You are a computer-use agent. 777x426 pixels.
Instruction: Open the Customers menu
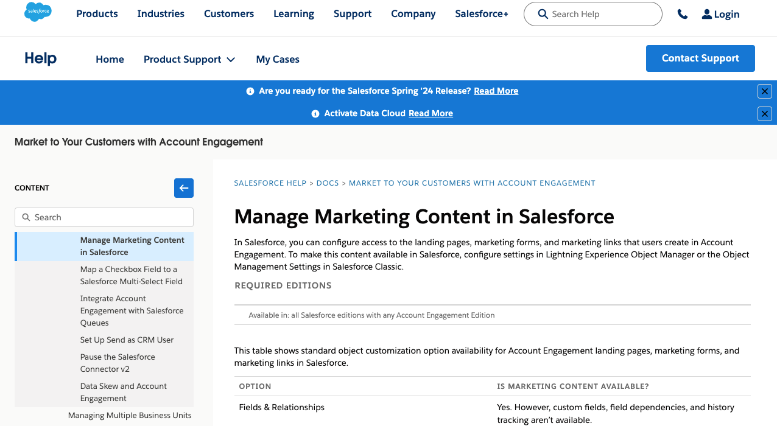(229, 13)
